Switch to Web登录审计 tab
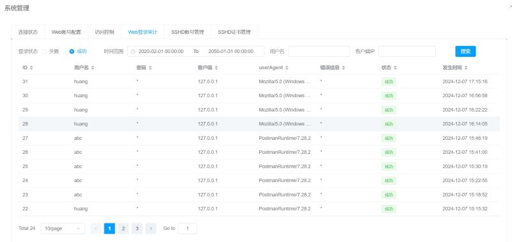512x242 pixels. [x=143, y=32]
